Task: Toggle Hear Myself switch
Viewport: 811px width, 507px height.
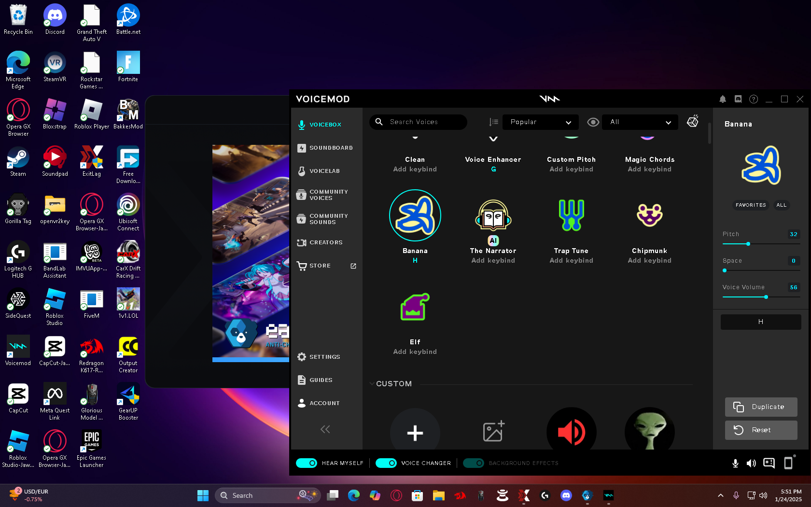Action: 307,463
